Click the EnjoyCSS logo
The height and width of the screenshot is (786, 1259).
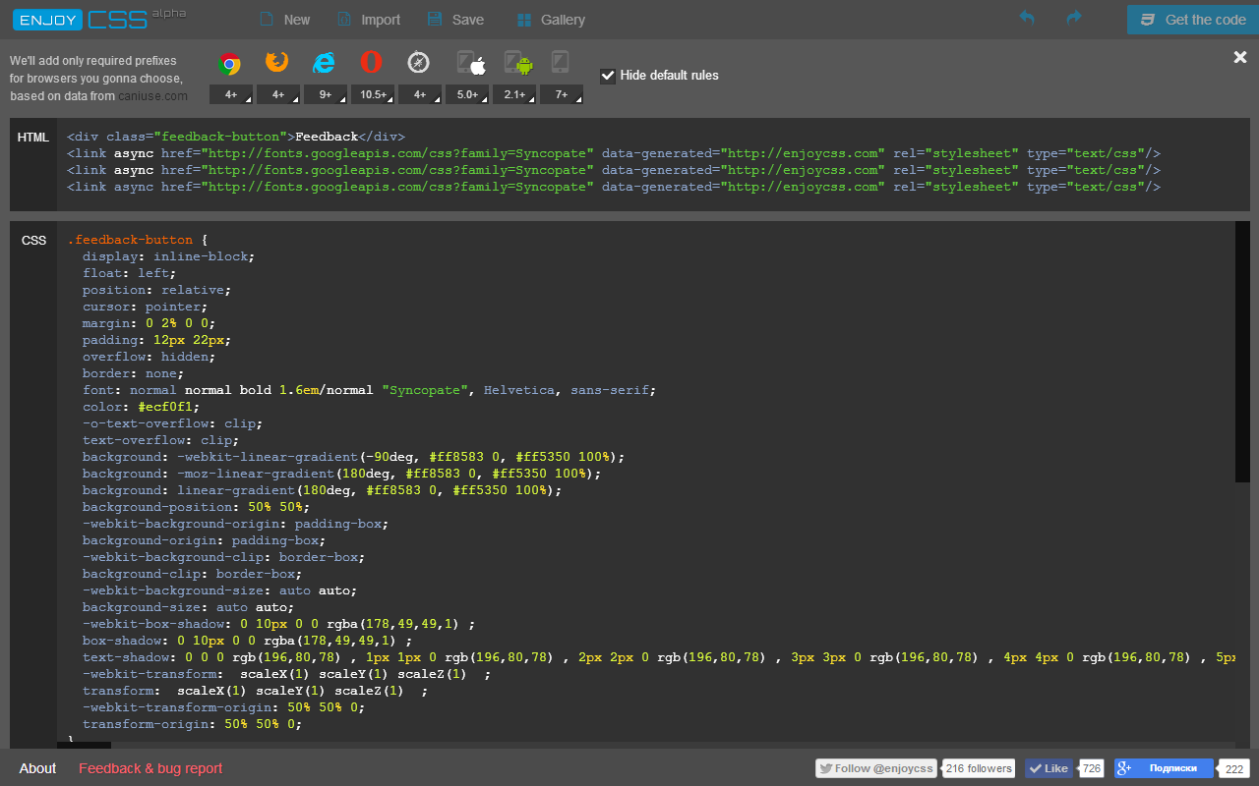coord(99,18)
